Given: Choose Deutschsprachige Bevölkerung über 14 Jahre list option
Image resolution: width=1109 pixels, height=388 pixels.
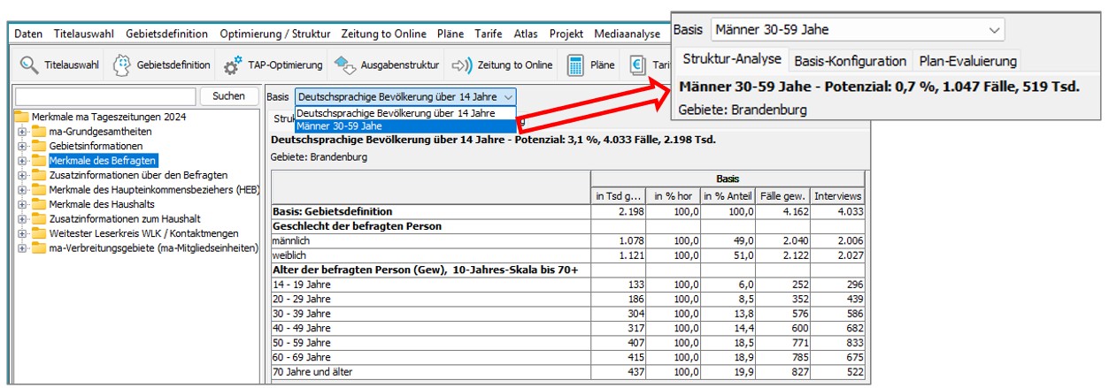Looking at the screenshot, I should (x=404, y=113).
